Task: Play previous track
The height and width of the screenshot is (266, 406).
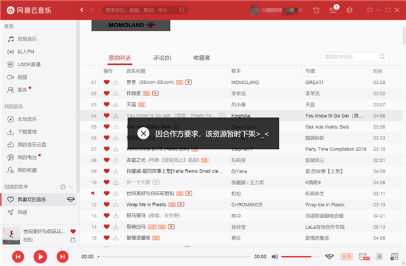Action: pyautogui.click(x=18, y=257)
